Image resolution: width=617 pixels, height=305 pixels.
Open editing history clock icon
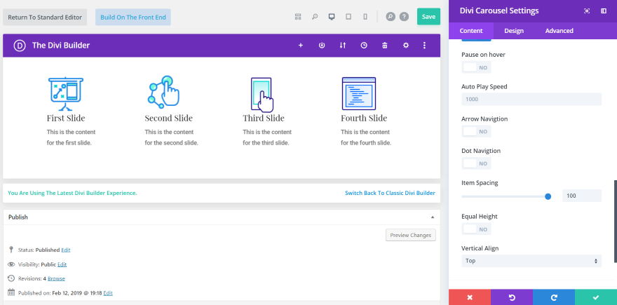pos(364,46)
